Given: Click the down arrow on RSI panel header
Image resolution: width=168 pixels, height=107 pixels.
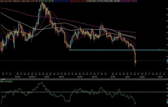Looking at the screenshot, I should [x=3, y=80].
